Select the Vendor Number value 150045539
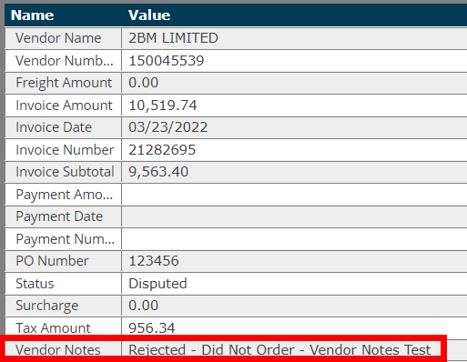Screen dimensions: 467x362 point(167,61)
